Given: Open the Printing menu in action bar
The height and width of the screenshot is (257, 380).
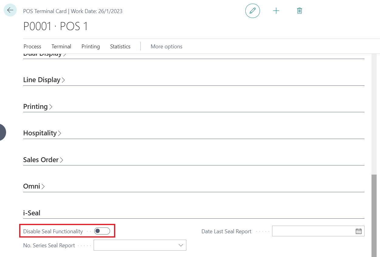Looking at the screenshot, I should [x=91, y=47].
